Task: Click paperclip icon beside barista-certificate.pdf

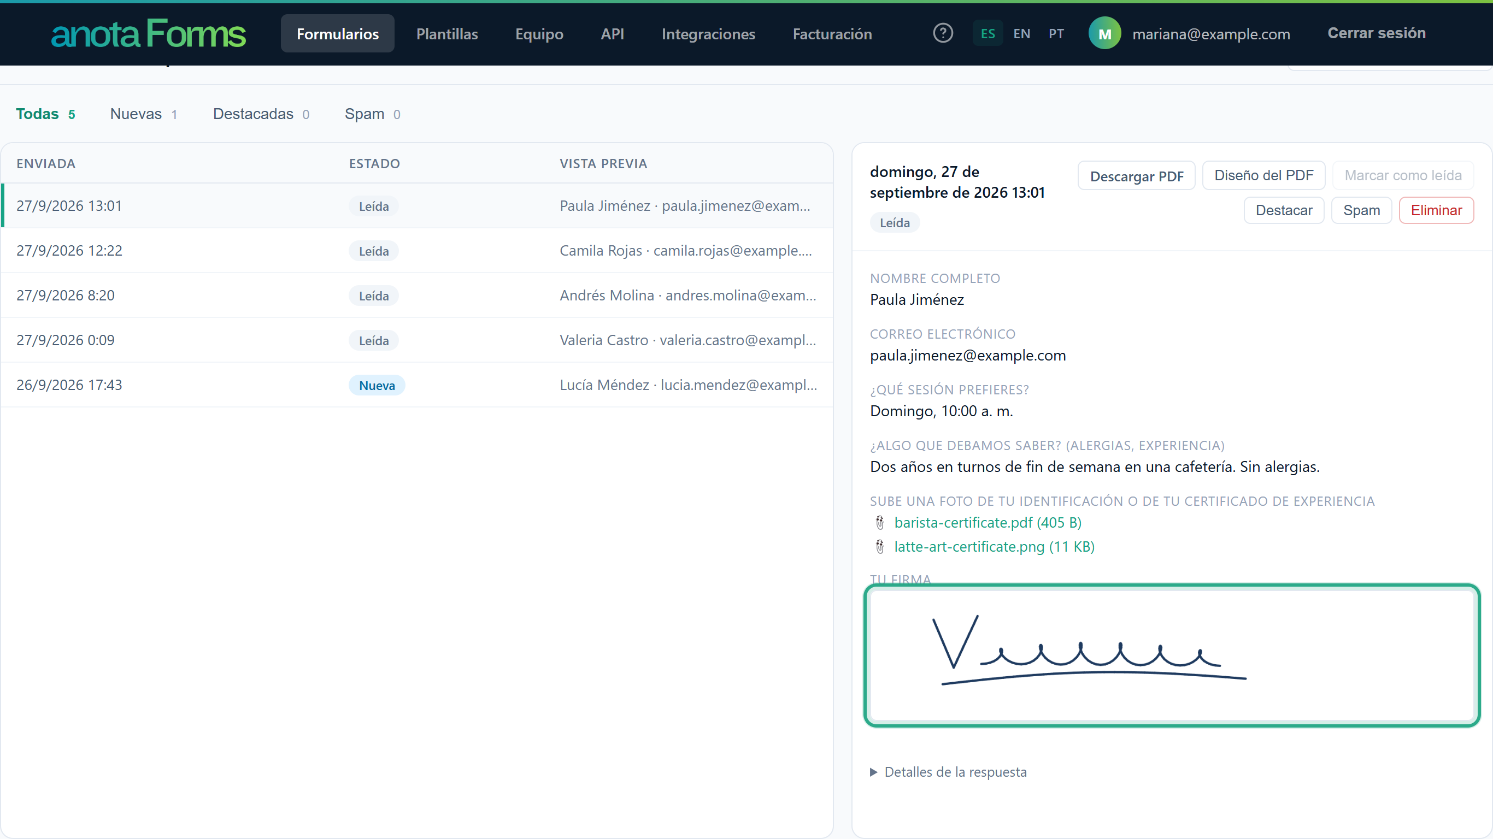Action: (x=880, y=523)
